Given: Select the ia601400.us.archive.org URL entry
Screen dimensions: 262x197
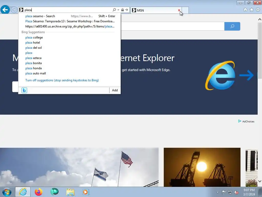Looking at the screenshot, I should point(70,26).
